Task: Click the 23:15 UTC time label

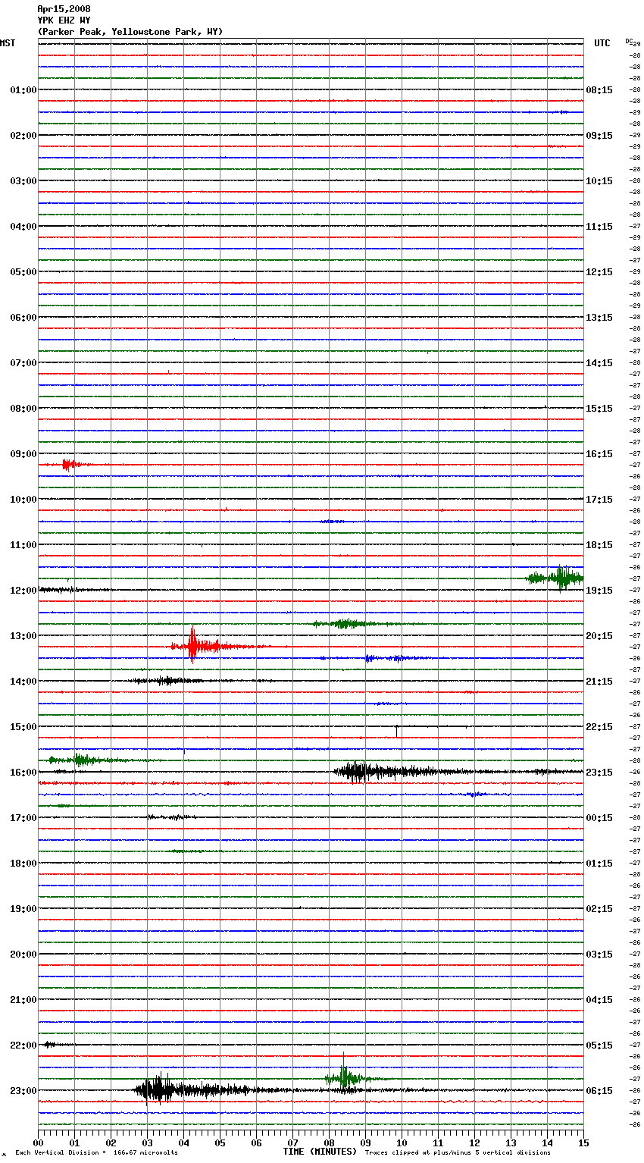Action: (x=599, y=773)
